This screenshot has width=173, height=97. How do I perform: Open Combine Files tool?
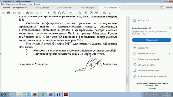pos(144,65)
